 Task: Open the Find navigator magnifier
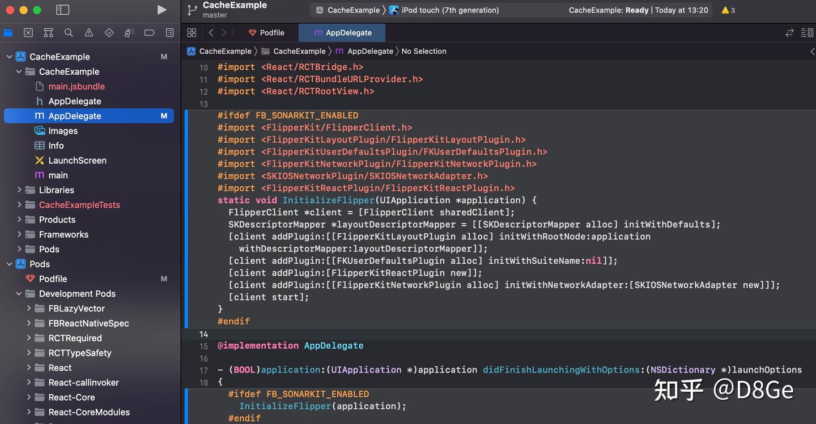[69, 32]
